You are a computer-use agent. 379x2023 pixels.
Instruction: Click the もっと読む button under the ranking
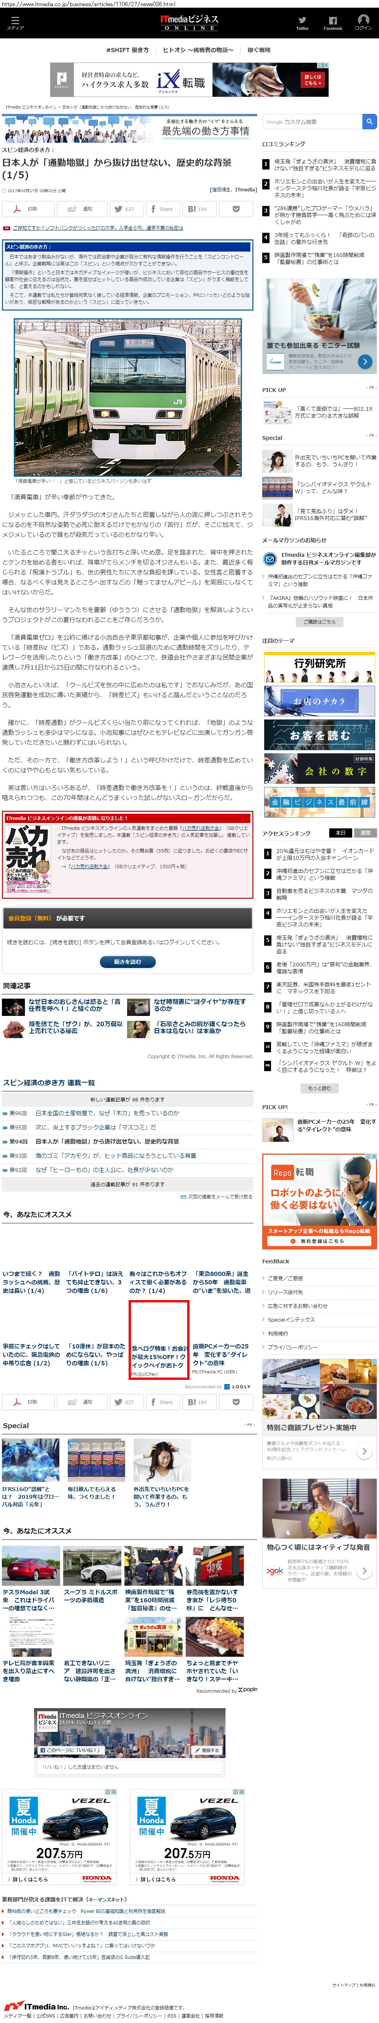[319, 1088]
